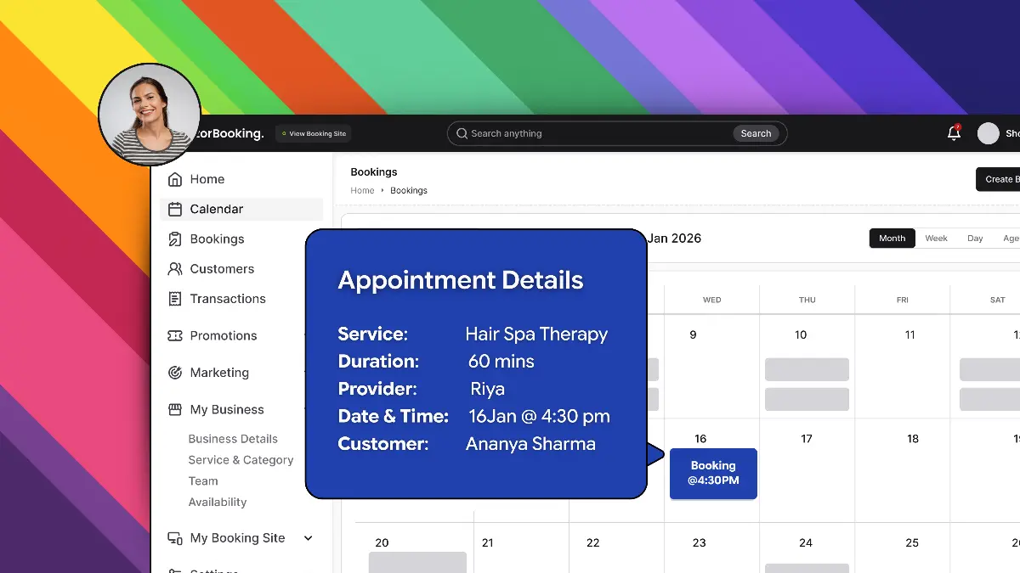The image size is (1020, 573).
Task: Switch to Day view
Action: point(975,238)
